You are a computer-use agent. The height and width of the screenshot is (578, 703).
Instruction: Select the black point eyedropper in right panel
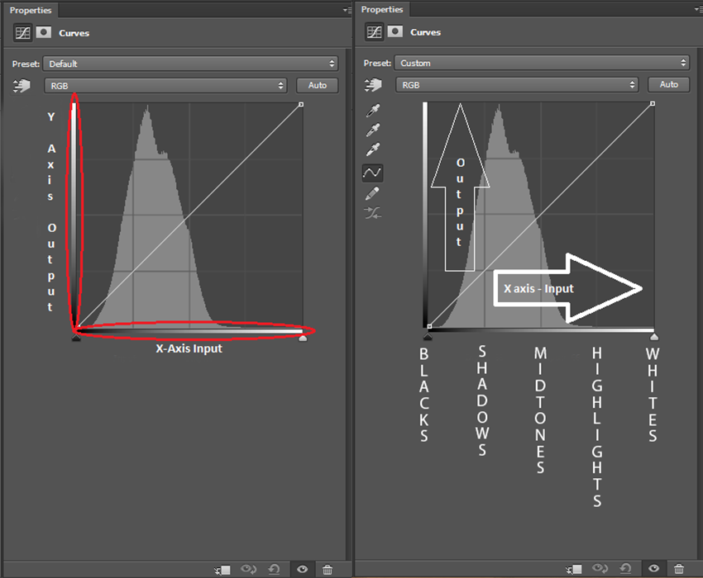pos(373,111)
